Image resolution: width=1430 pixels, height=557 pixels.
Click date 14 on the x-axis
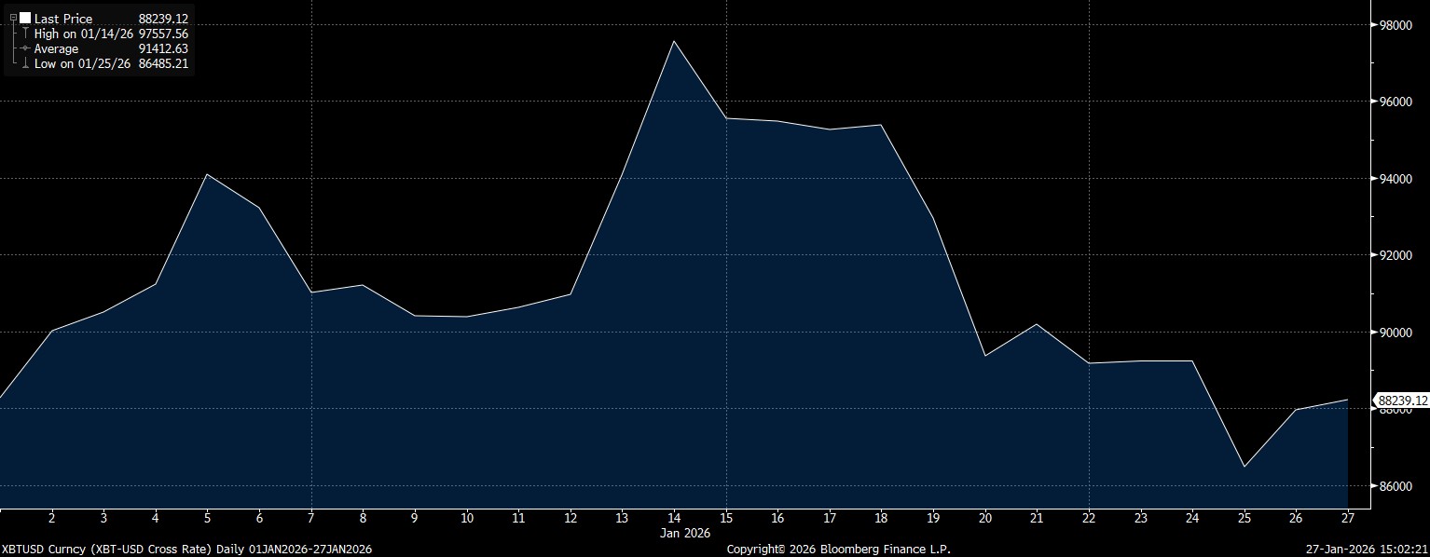coord(674,518)
